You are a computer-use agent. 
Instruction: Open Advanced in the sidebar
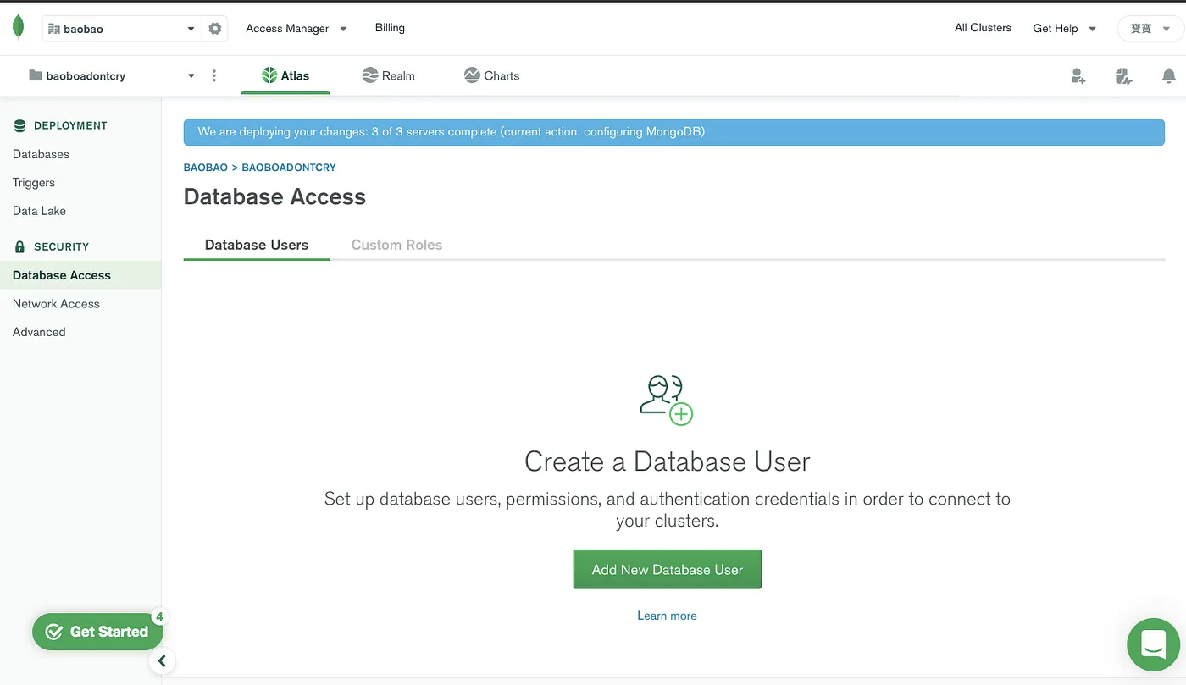click(39, 332)
